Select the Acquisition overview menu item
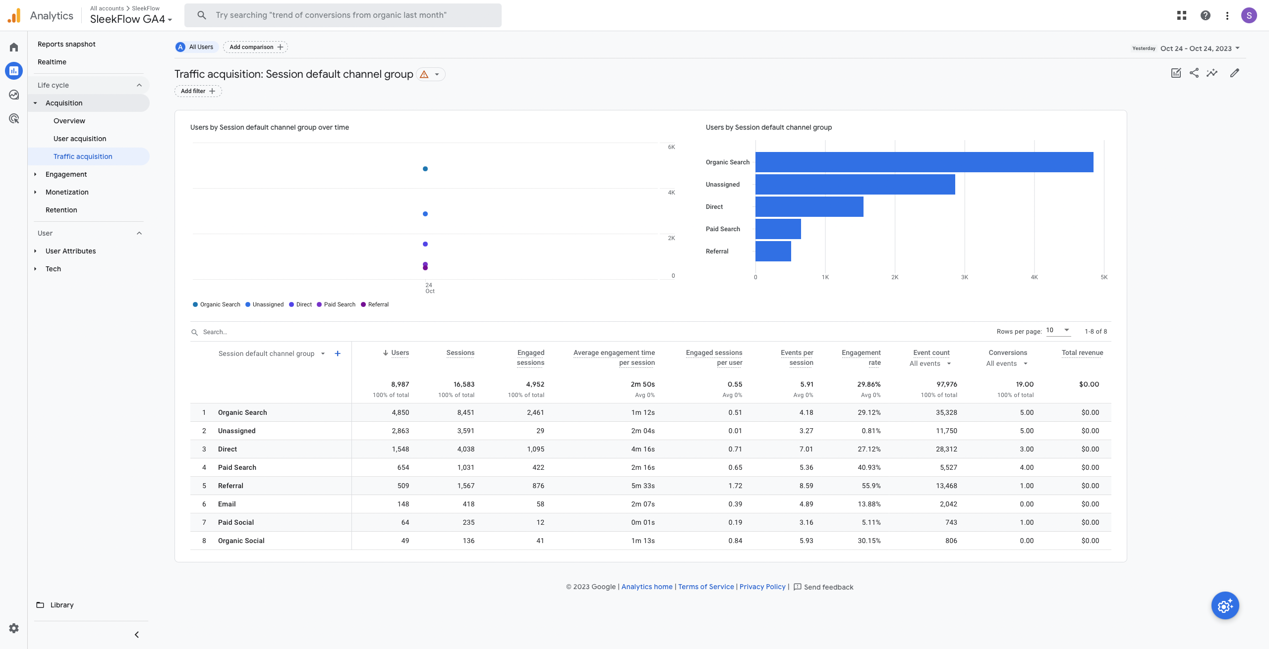 tap(69, 121)
